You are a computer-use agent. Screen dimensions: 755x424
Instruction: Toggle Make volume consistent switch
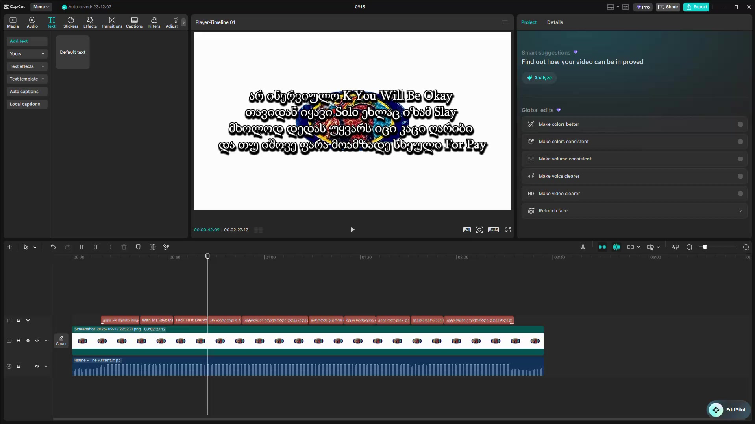[x=740, y=159]
